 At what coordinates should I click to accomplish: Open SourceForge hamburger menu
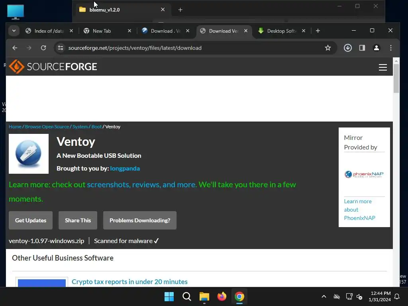coord(383,67)
